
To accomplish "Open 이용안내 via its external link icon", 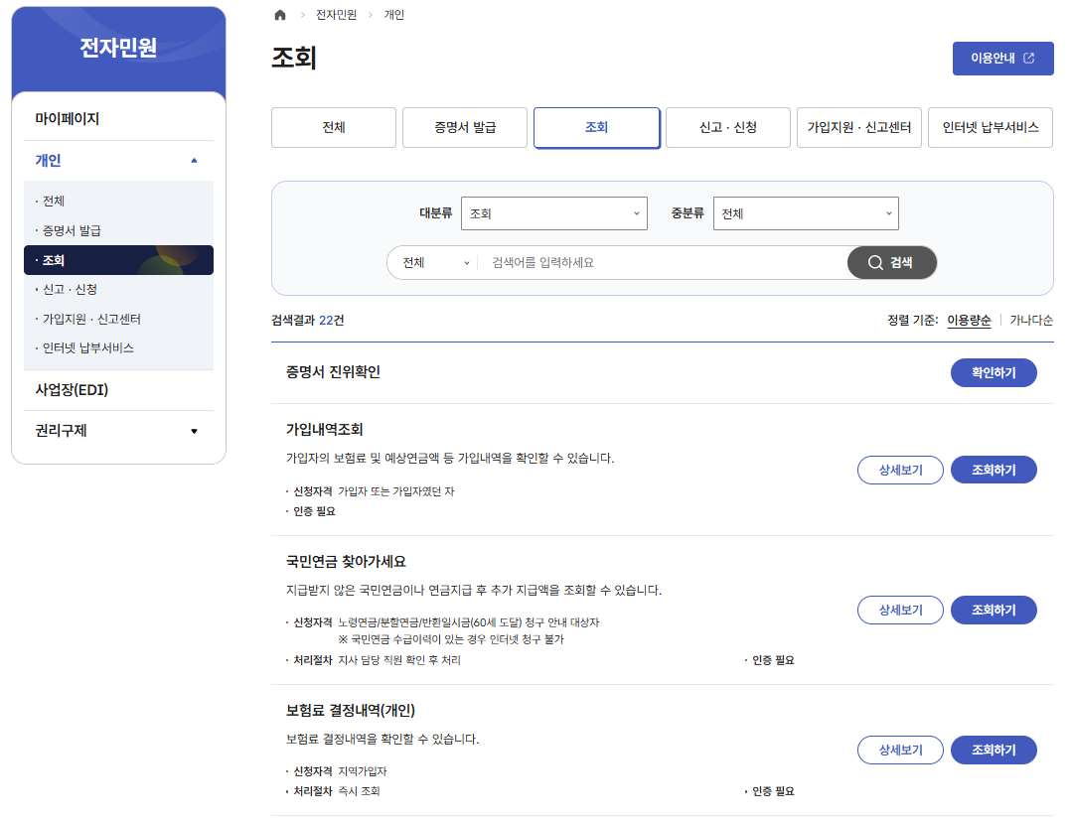I will click(x=1027, y=58).
